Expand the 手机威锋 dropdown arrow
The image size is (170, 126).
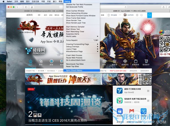tap(120, 15)
